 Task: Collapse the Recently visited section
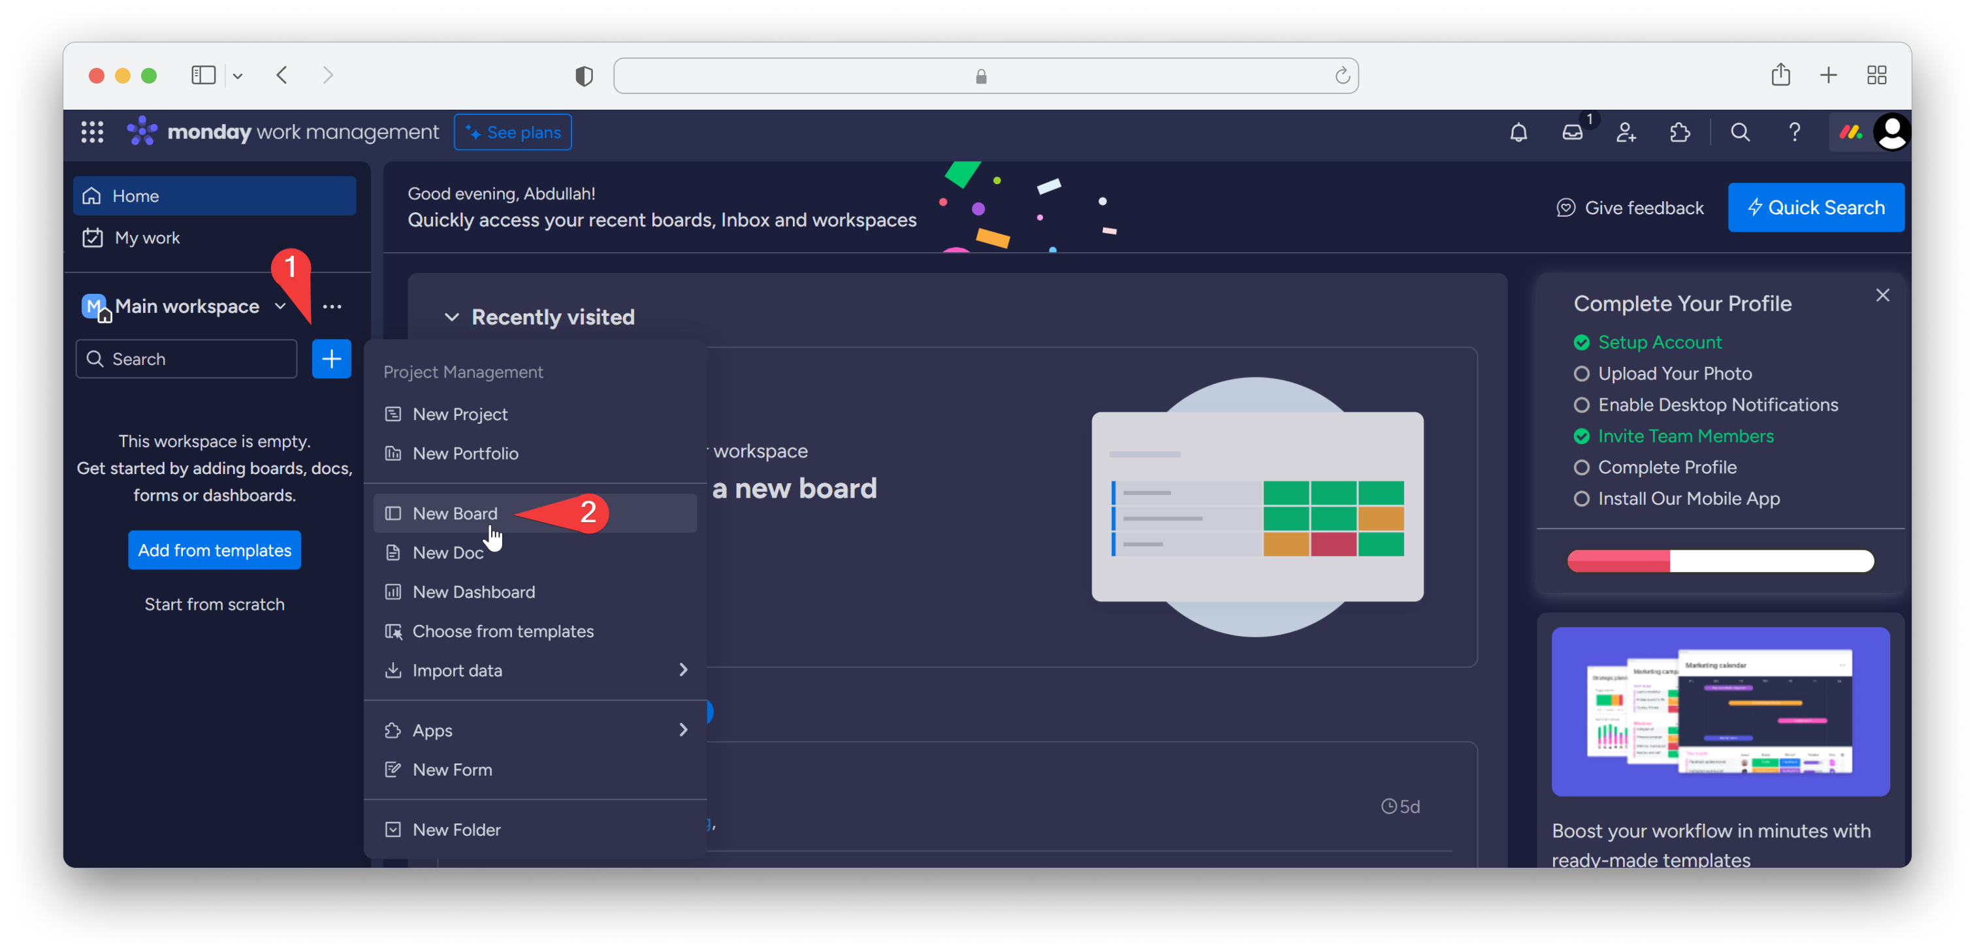(x=451, y=317)
